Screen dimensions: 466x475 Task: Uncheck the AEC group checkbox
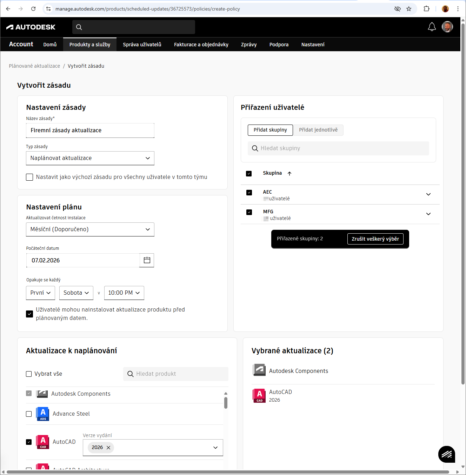pyautogui.click(x=249, y=193)
